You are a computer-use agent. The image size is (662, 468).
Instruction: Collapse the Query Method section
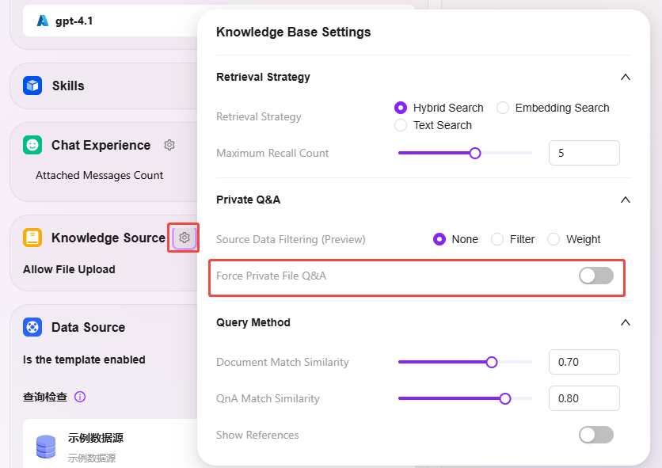pyautogui.click(x=626, y=322)
